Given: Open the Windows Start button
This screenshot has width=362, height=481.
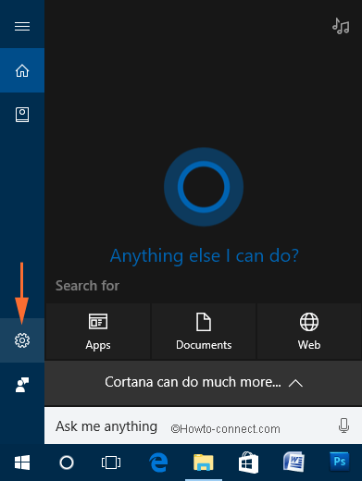Looking at the screenshot, I should coord(22,462).
